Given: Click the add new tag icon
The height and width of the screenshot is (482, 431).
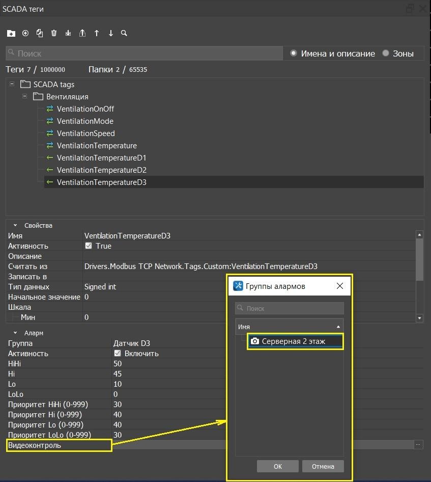Looking at the screenshot, I should [x=25, y=33].
